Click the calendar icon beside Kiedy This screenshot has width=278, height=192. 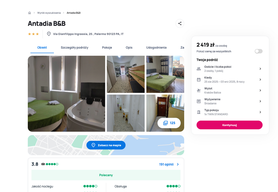coord(199,80)
